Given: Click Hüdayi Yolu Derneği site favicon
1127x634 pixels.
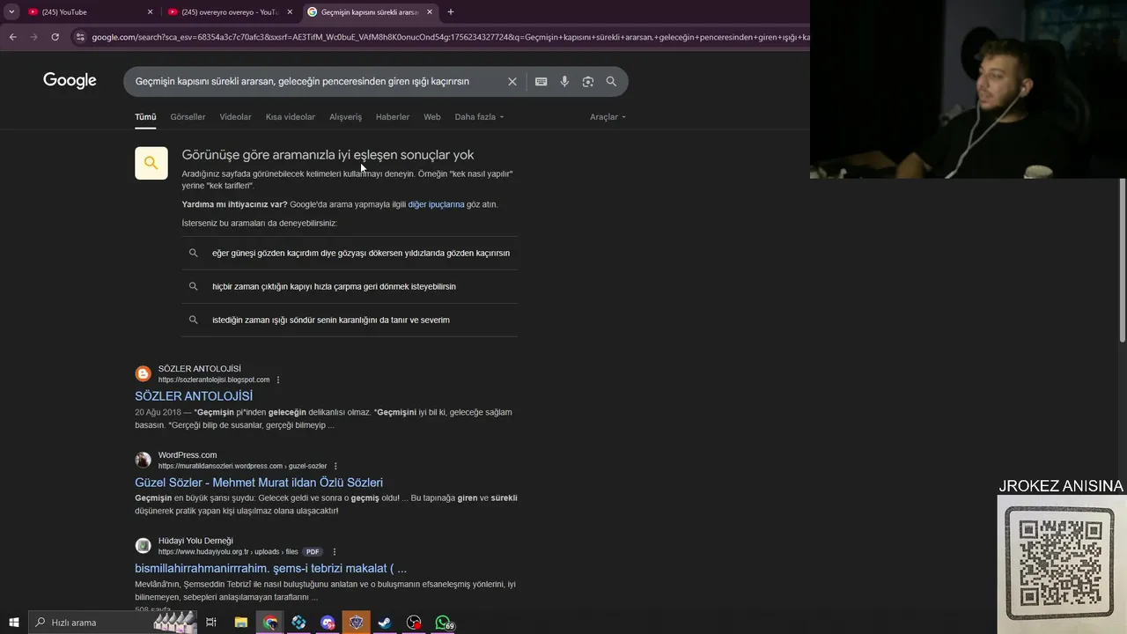Looking at the screenshot, I should (143, 546).
